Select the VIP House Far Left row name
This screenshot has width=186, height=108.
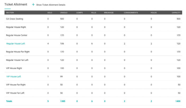click(x=15, y=93)
